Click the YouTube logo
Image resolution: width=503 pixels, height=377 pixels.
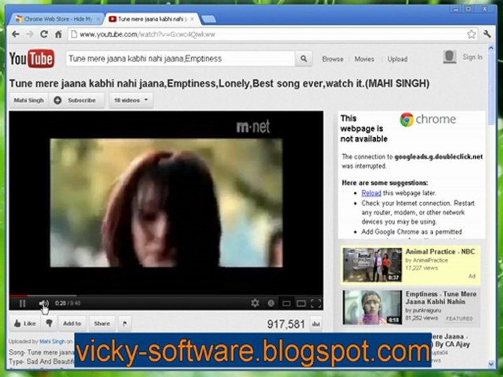32,59
